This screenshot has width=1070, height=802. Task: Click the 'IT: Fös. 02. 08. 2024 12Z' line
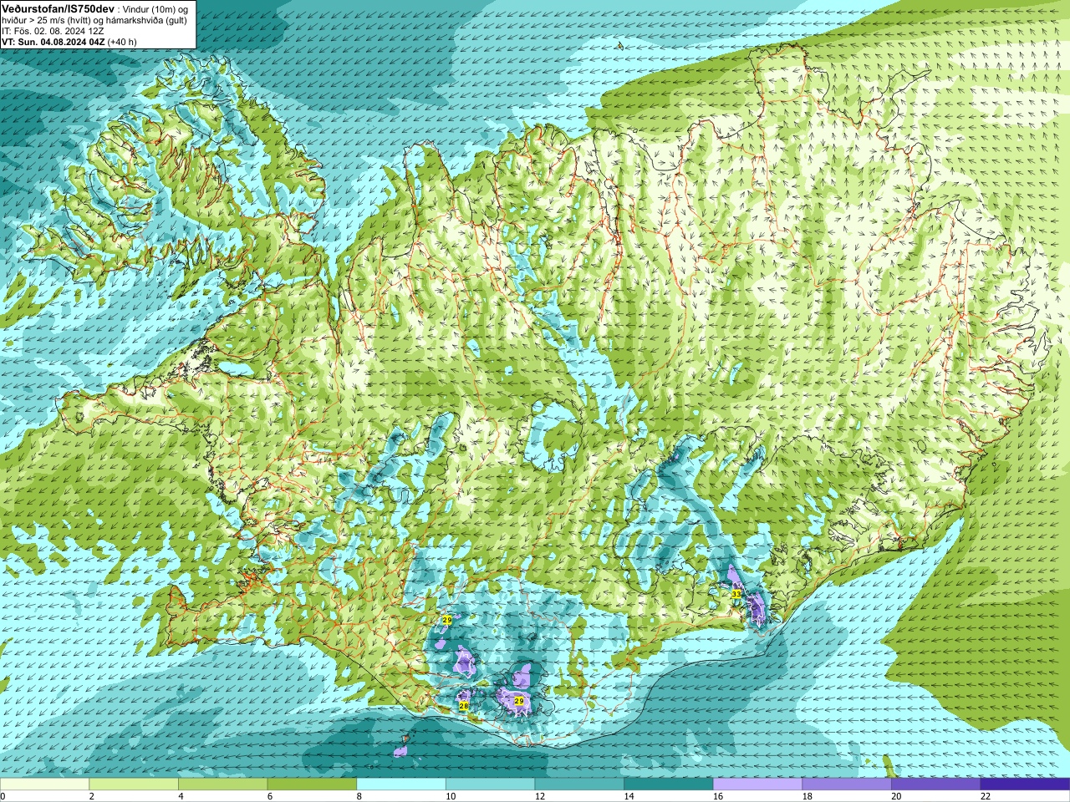click(x=53, y=31)
